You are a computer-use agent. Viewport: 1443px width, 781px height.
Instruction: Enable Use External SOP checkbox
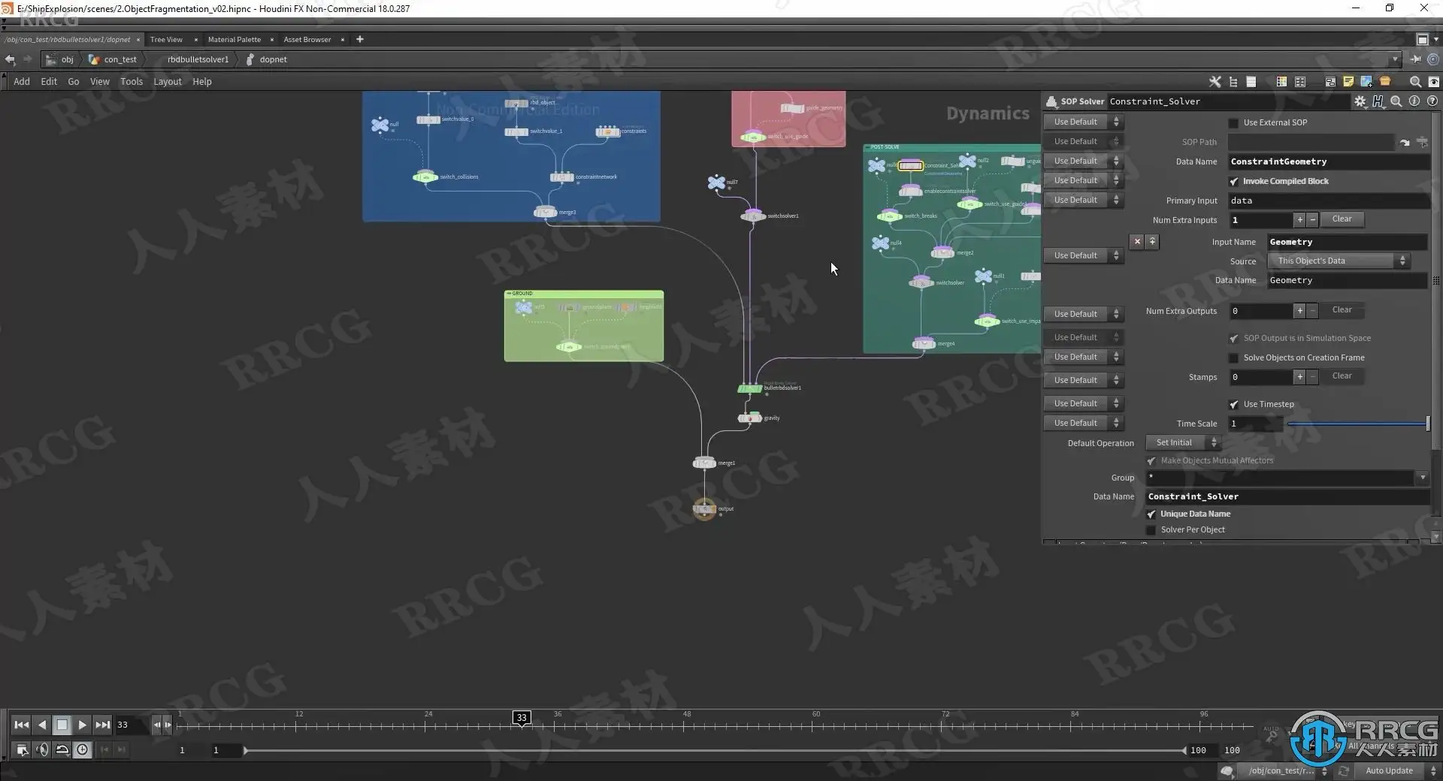coord(1233,122)
